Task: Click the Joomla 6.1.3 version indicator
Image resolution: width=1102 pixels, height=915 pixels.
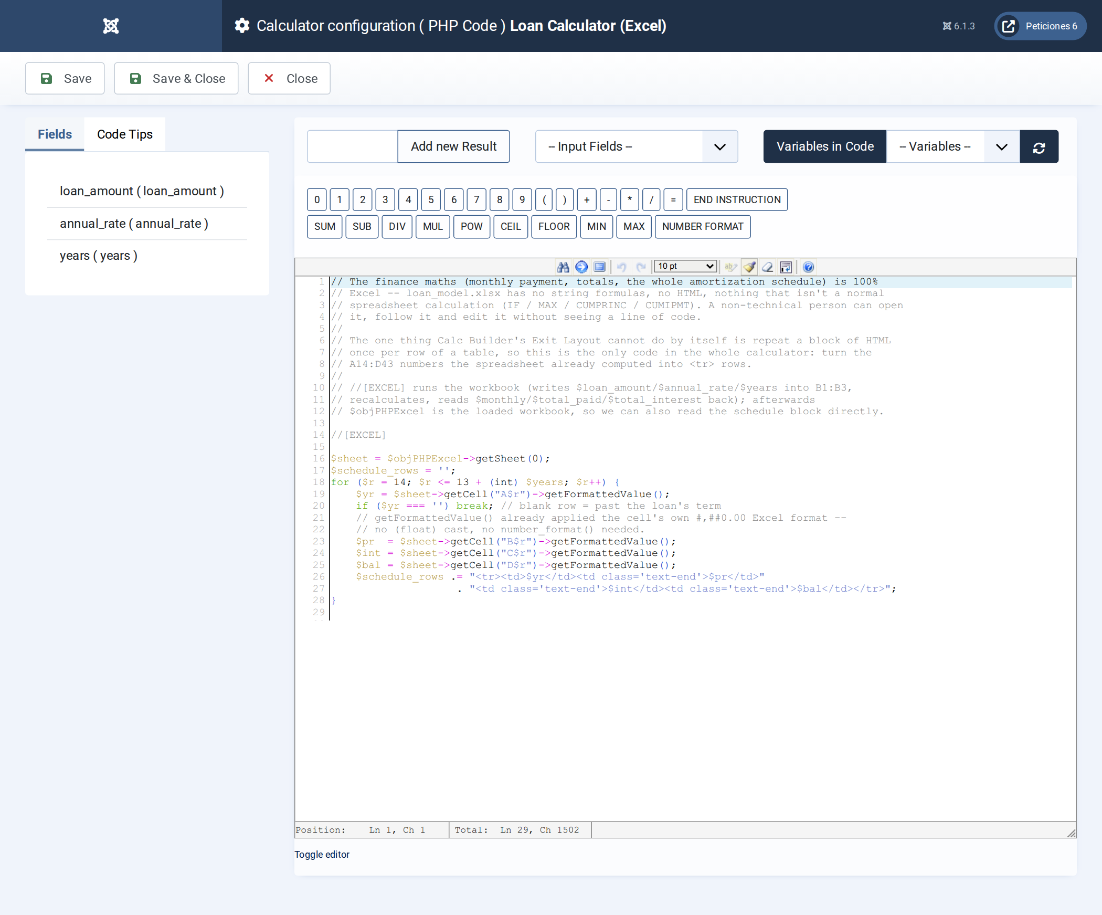Action: (958, 26)
